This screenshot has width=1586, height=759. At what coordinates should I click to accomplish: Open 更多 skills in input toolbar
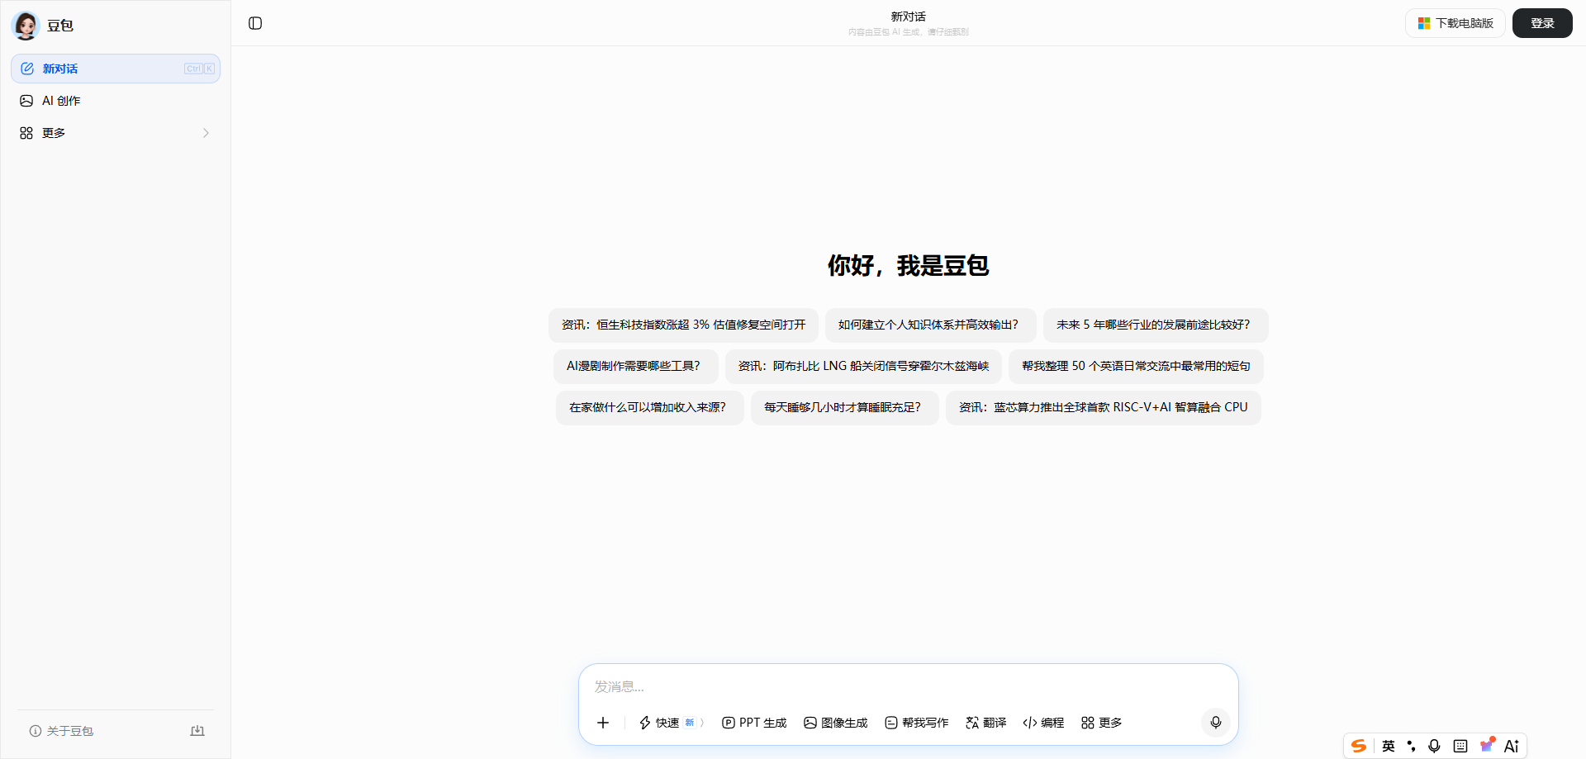click(x=1101, y=723)
